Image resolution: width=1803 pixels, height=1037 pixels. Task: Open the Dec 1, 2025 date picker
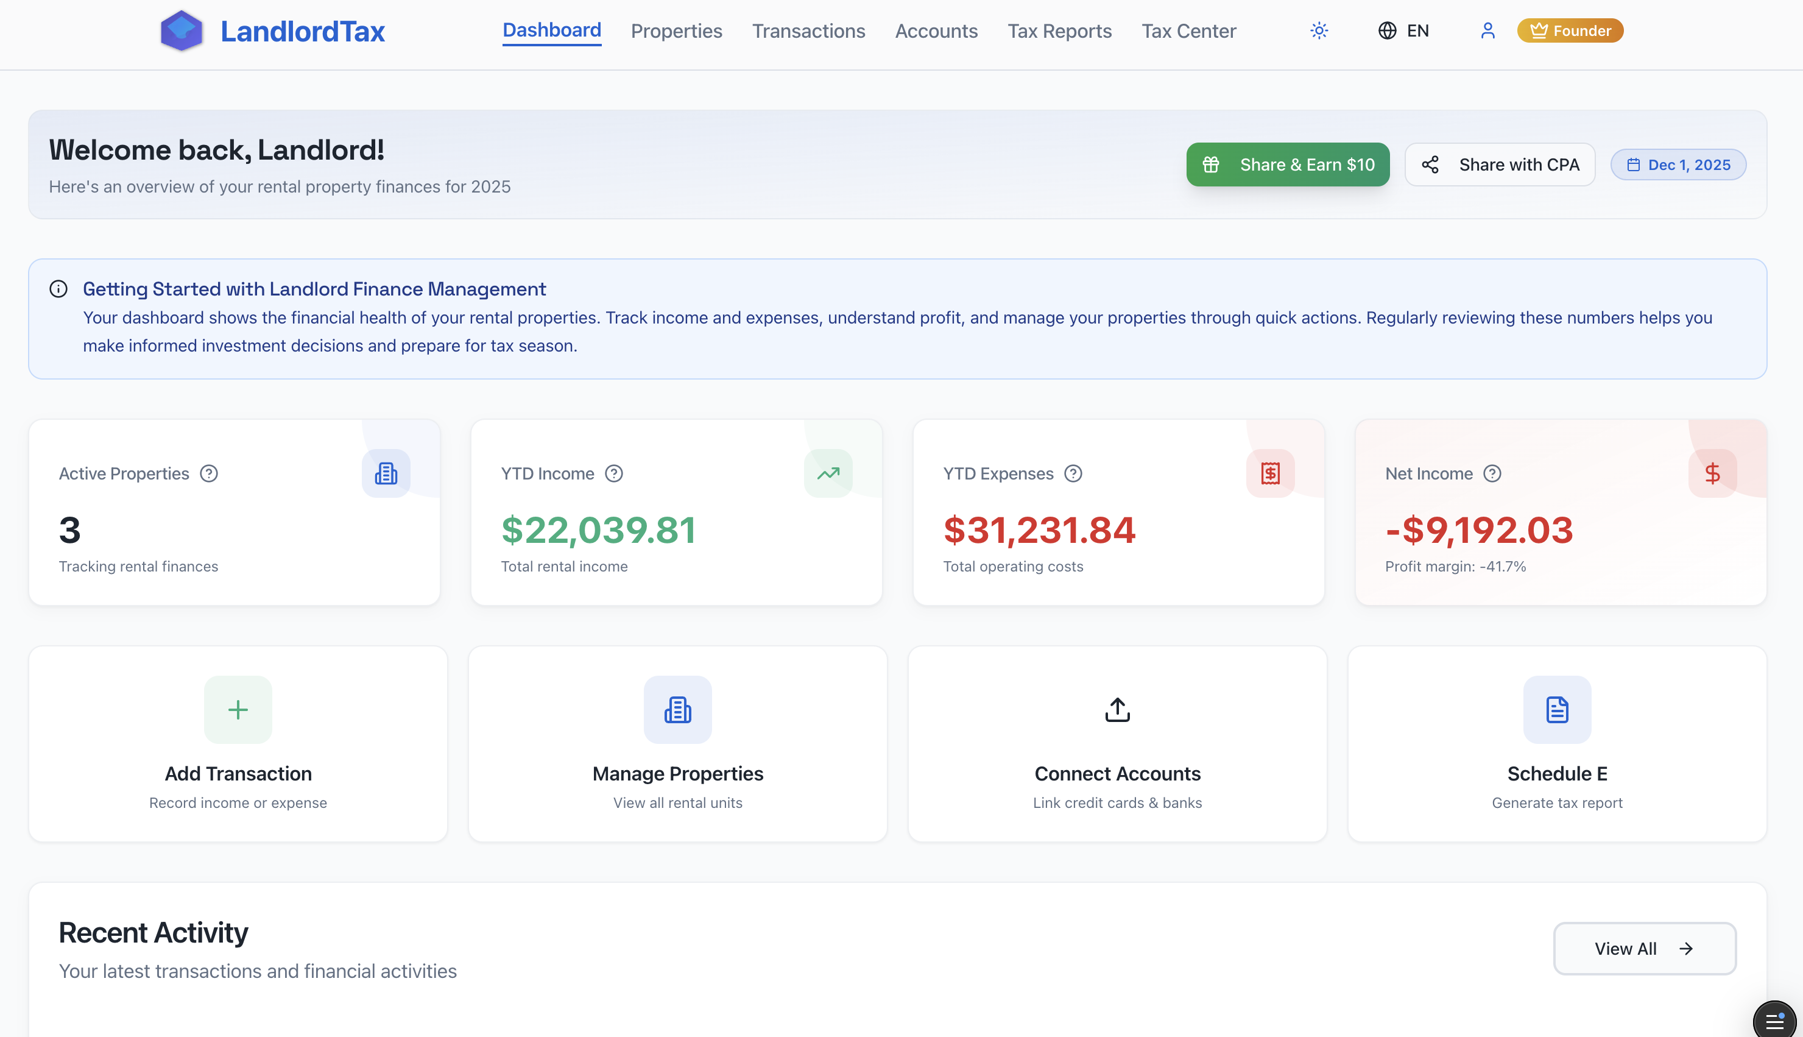point(1678,165)
